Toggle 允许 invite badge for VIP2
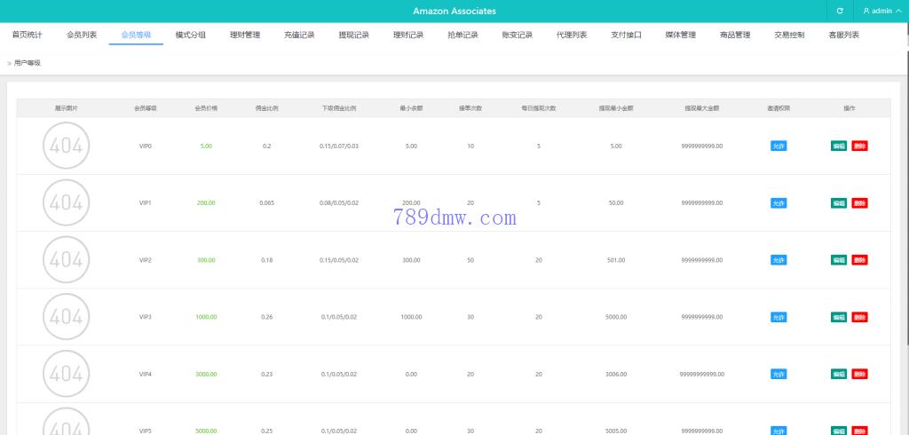Image resolution: width=909 pixels, height=435 pixels. click(779, 260)
